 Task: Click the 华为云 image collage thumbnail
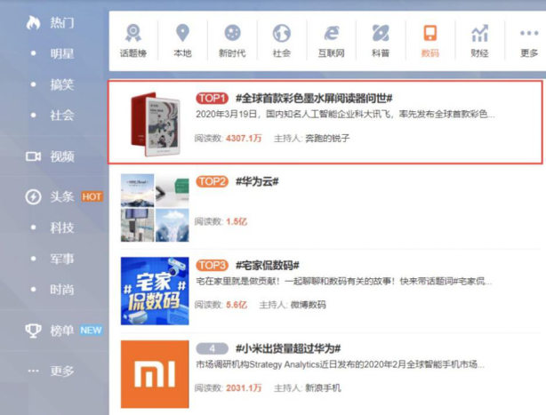(x=155, y=208)
